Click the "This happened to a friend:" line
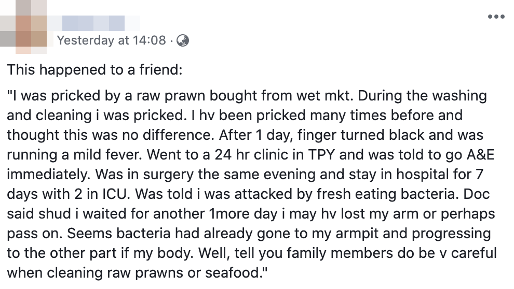 (x=94, y=69)
